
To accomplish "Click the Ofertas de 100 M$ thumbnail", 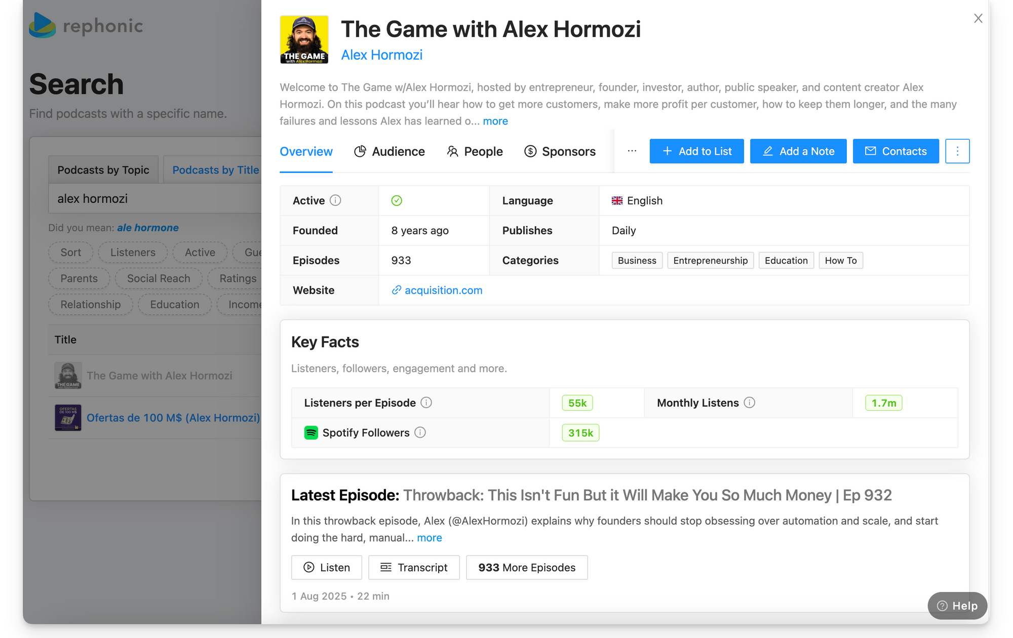I will point(68,418).
